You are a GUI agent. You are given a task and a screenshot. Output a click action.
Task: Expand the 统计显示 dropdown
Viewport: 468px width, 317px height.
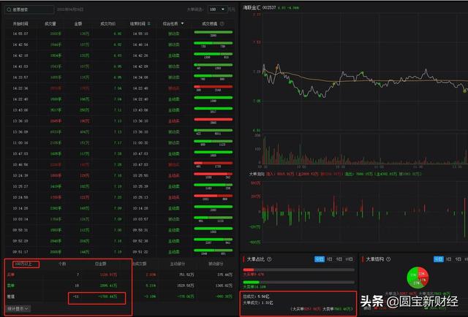pos(18,308)
